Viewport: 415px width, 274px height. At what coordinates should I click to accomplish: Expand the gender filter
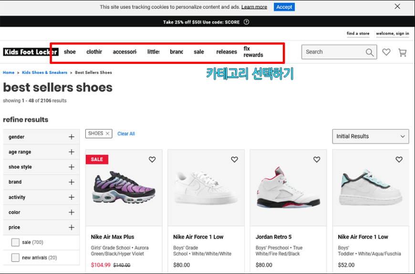[41, 137]
